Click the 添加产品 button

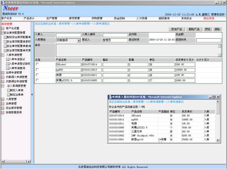176,29
